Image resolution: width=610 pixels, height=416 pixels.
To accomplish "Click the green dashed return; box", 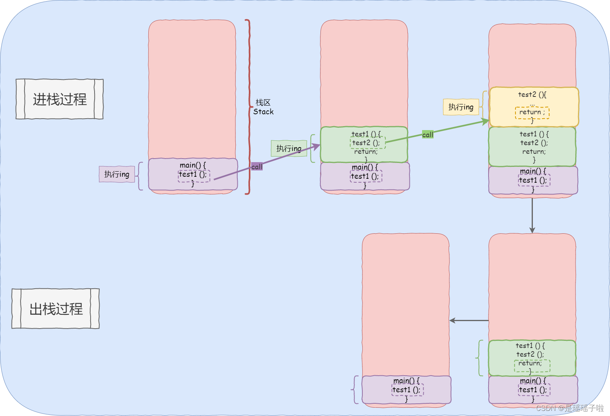I will point(532,366).
